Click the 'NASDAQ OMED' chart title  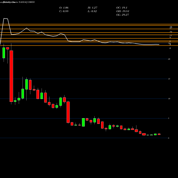tap(27, 2)
